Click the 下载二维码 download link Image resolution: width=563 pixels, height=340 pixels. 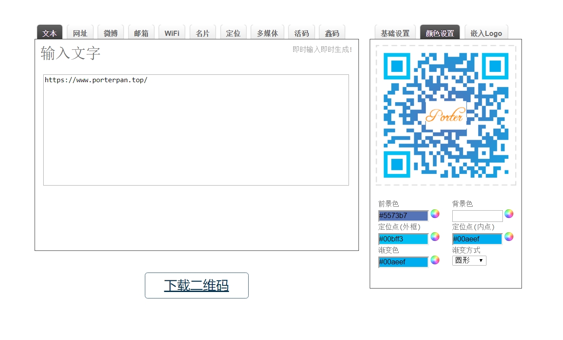pos(196,285)
